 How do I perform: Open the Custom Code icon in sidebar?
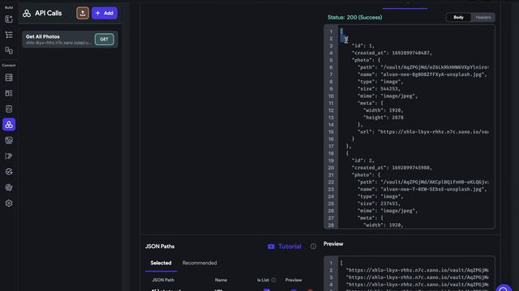pyautogui.click(x=9, y=156)
